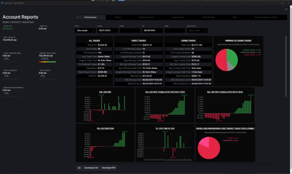This screenshot has width=292, height=174.
Task: Maximize the Tradovate window
Action: (x=282, y=3)
